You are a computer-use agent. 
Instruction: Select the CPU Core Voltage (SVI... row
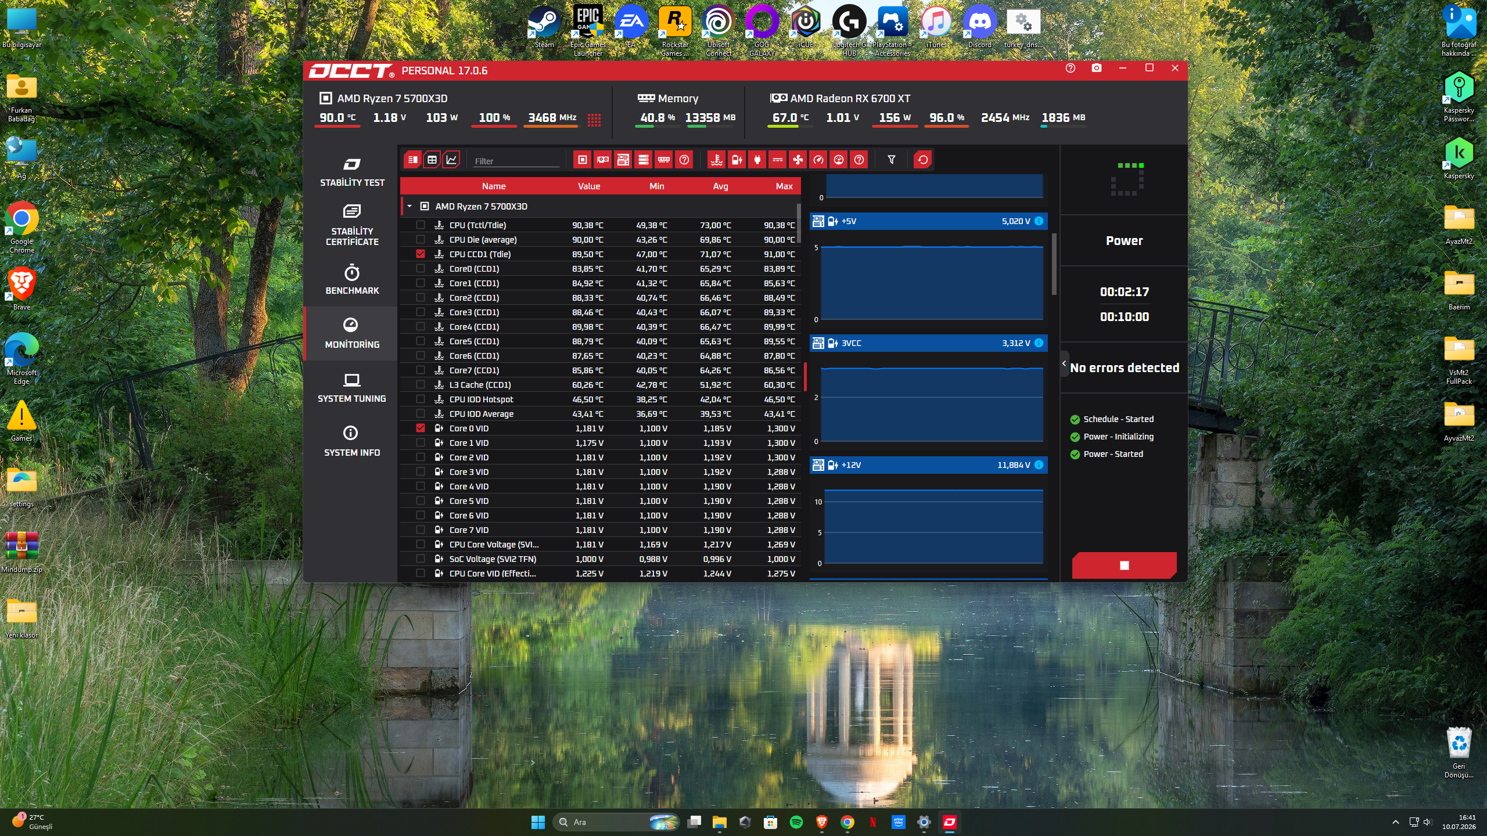tap(600, 545)
